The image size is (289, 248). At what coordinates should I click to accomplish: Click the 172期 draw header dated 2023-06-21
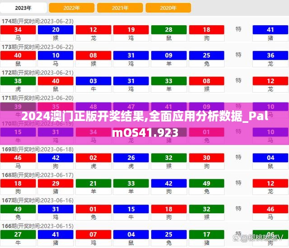coord(37,73)
